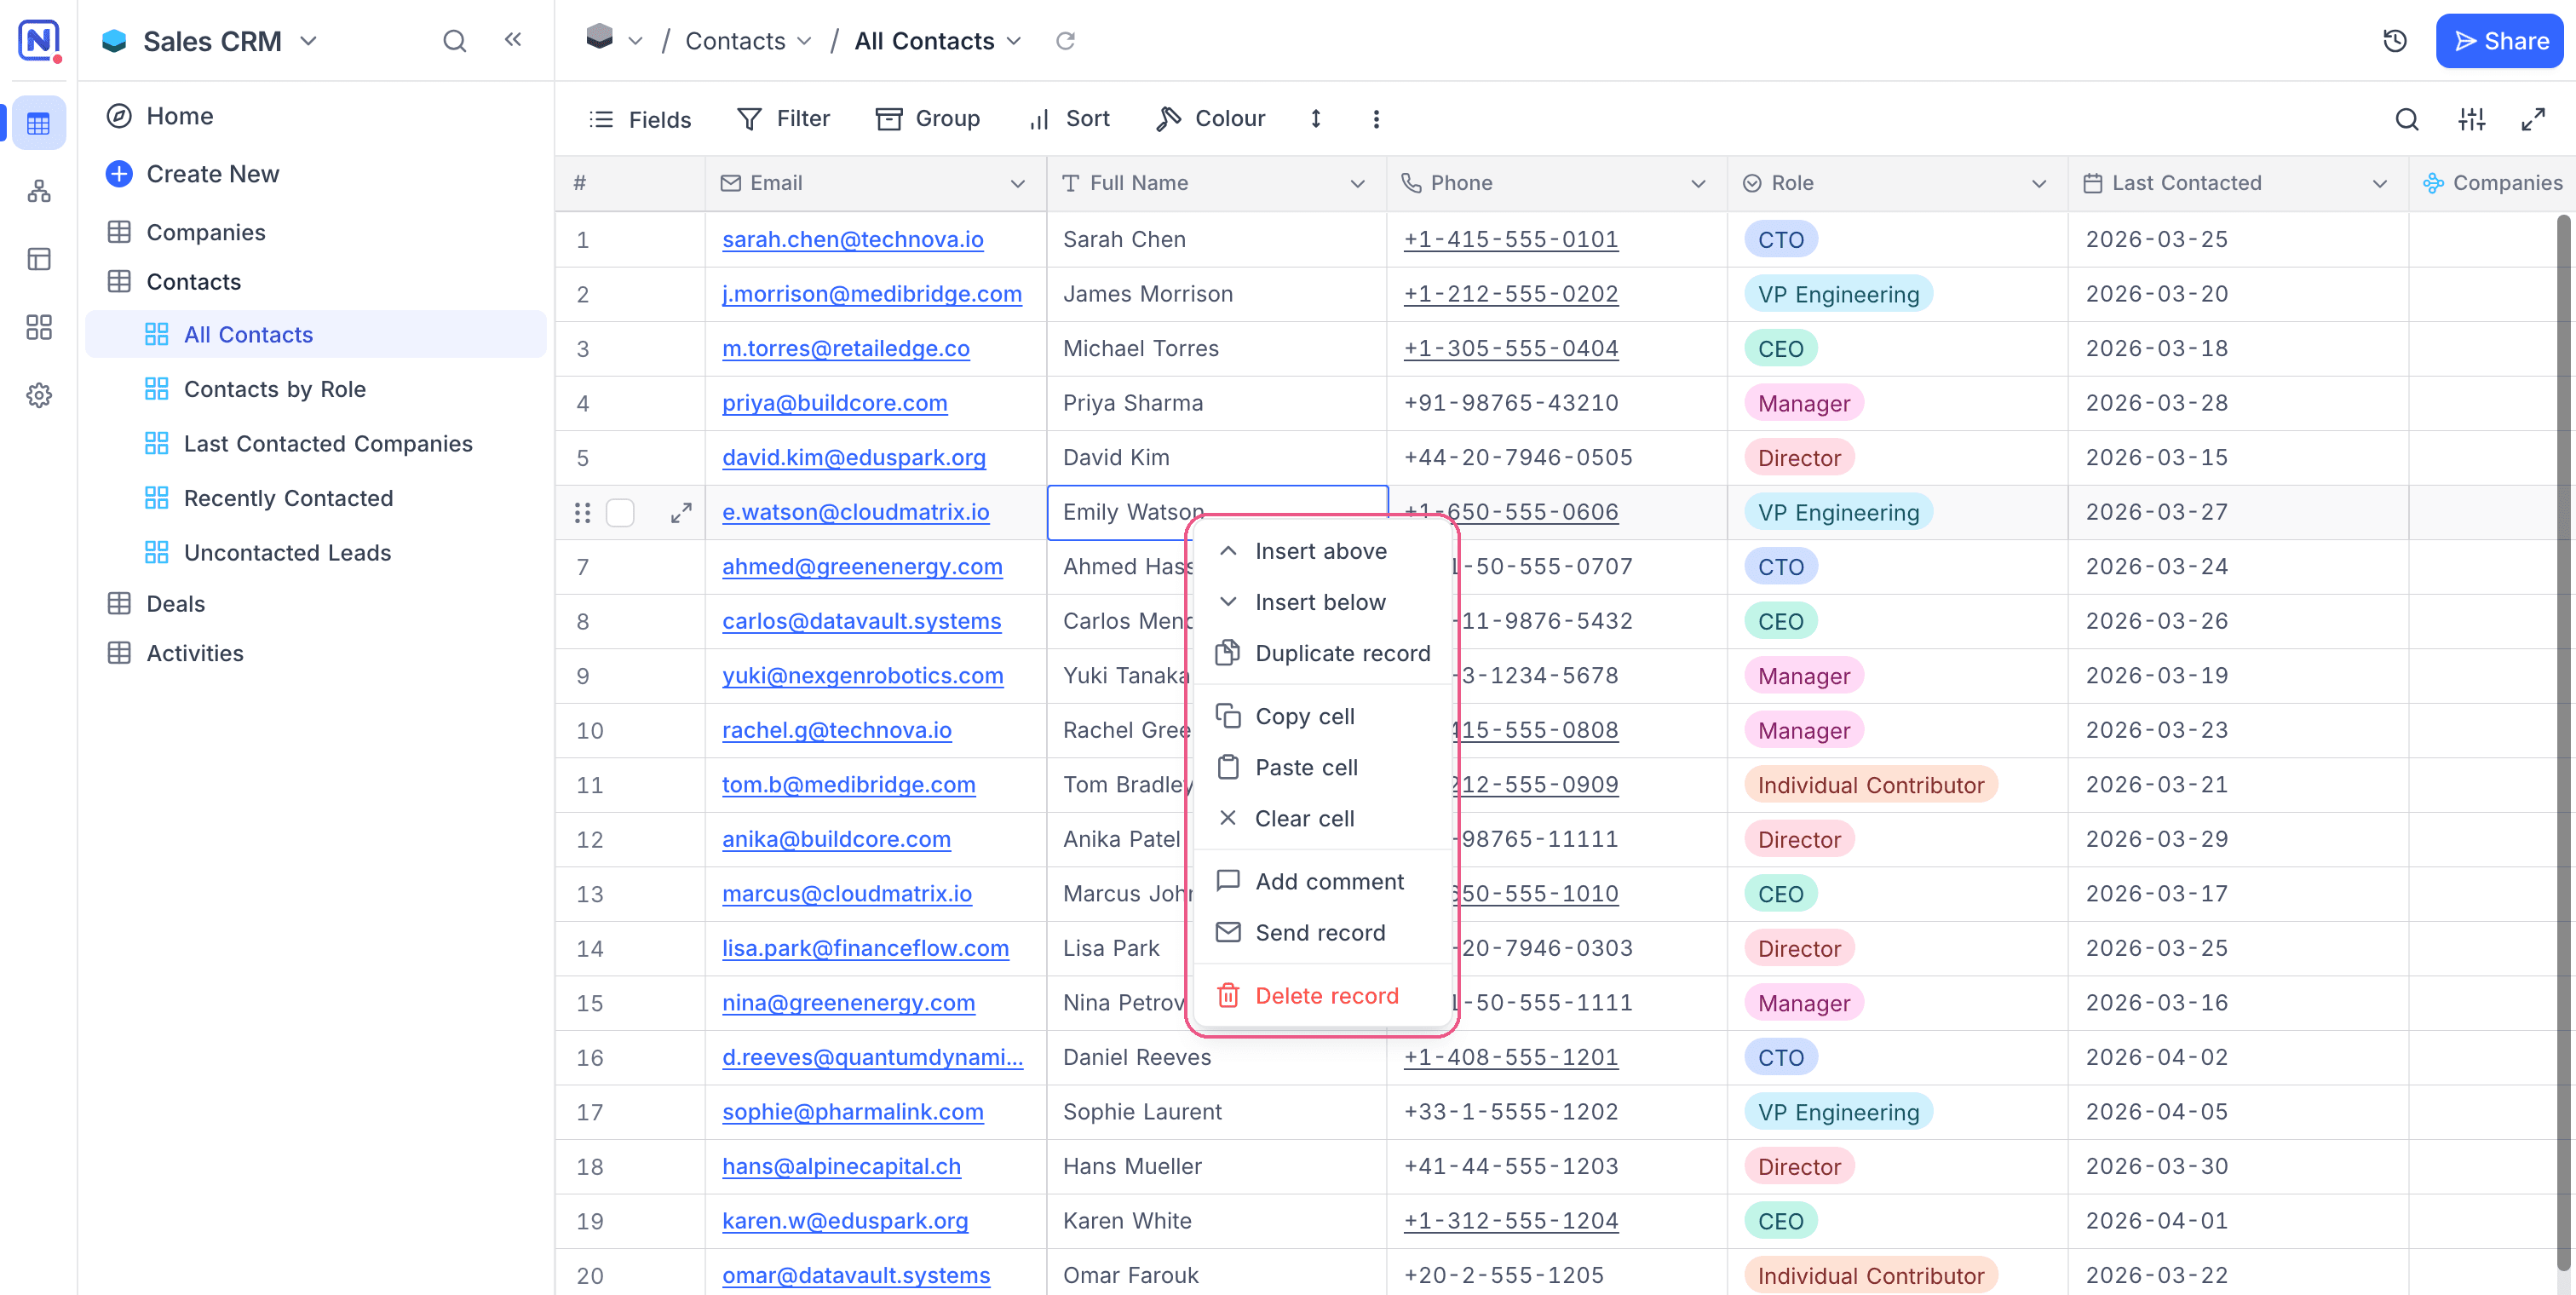Click the NocoDB logo icon
2576x1295 pixels.
[38, 40]
